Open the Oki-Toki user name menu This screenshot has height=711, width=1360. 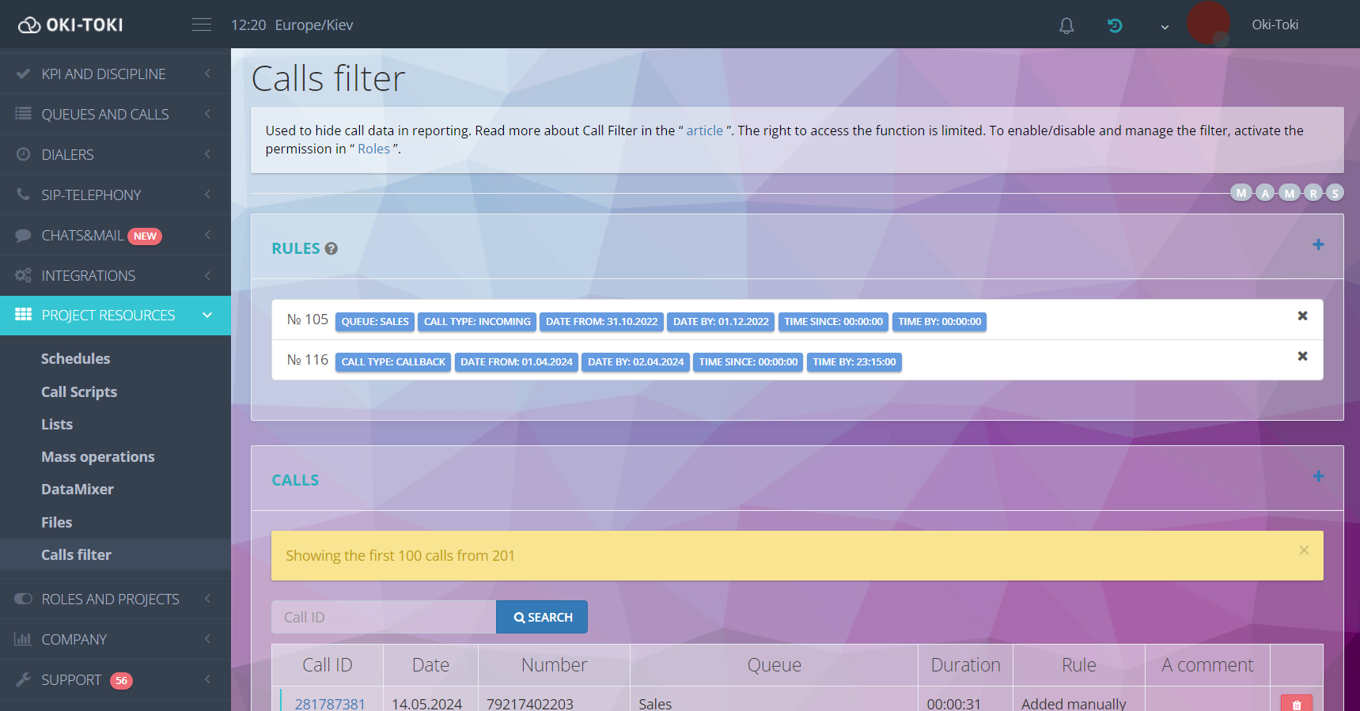point(1275,25)
